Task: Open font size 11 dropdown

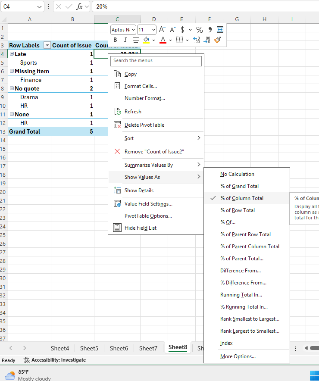Action: (153, 30)
